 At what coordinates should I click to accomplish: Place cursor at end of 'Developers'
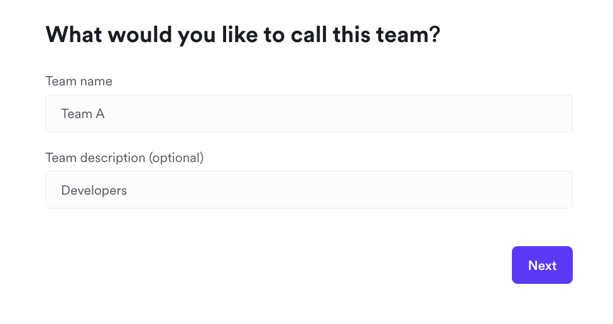[x=127, y=190]
